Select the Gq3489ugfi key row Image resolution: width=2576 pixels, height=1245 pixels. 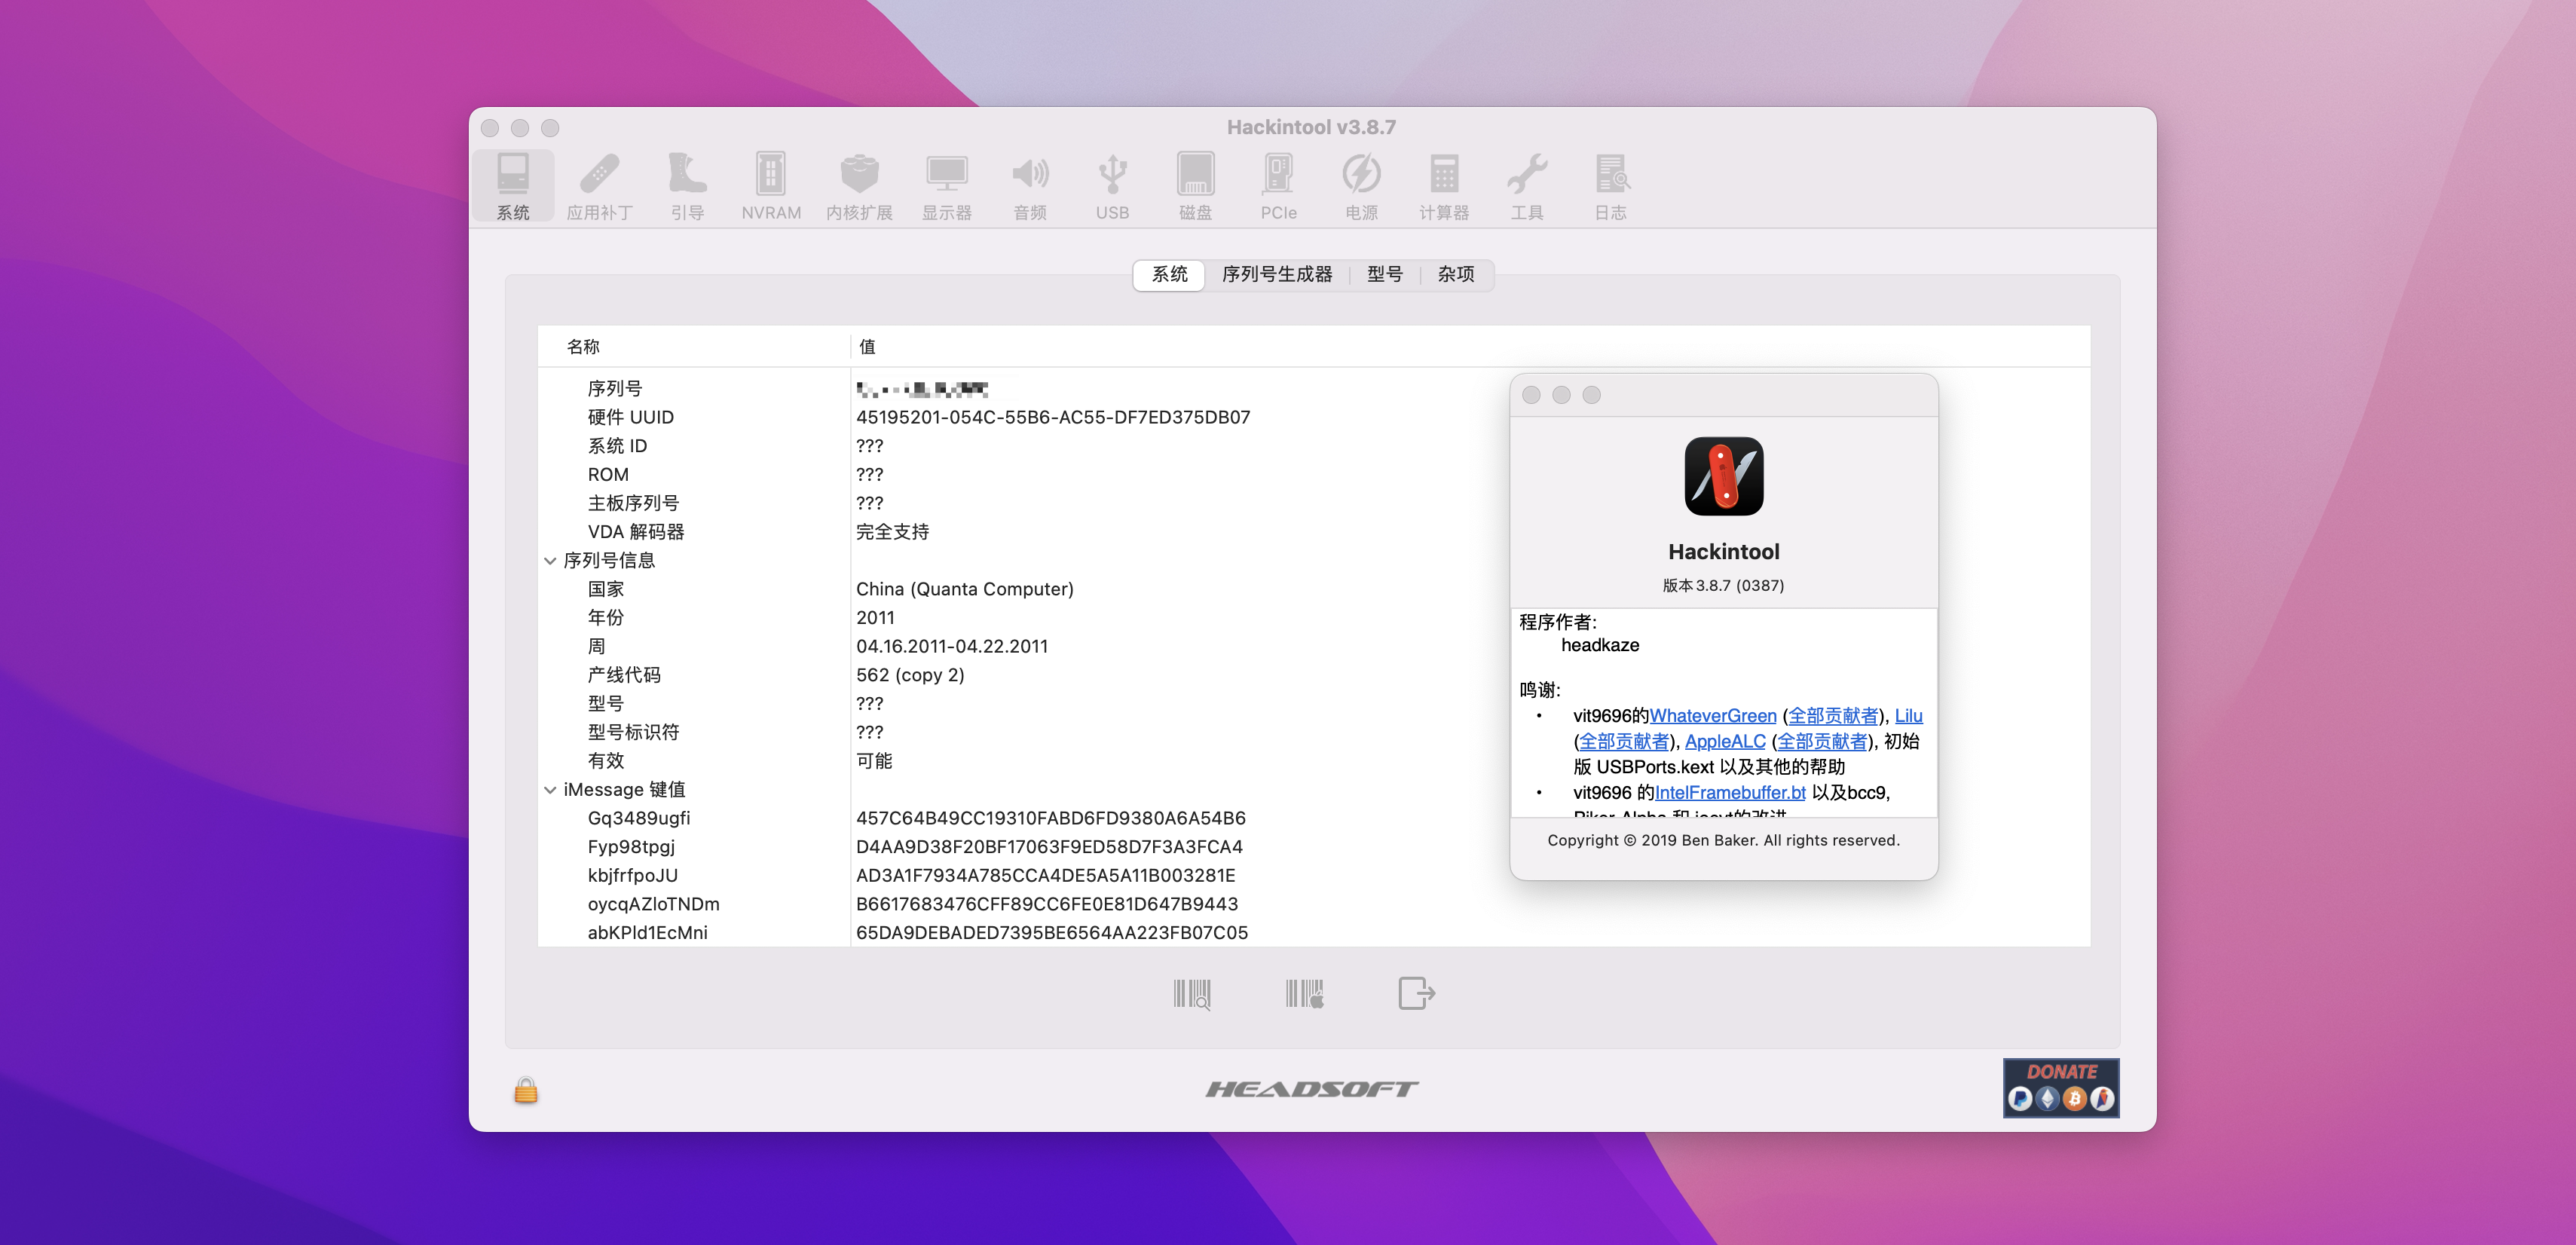(1313, 818)
